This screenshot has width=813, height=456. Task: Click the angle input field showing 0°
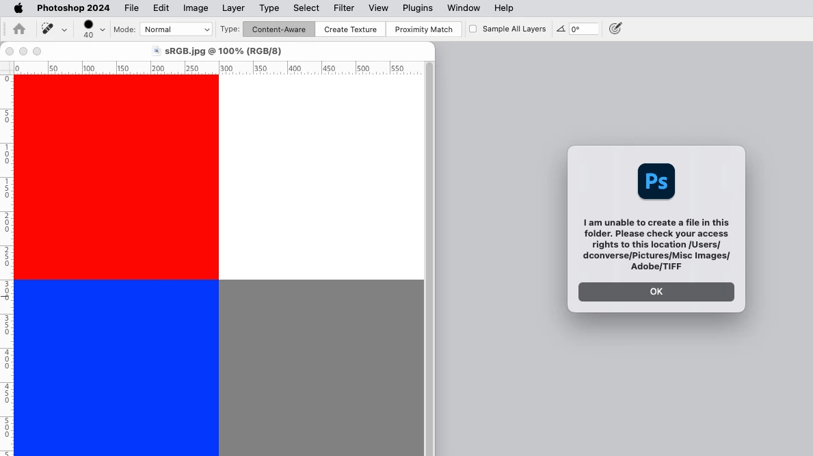coord(583,29)
